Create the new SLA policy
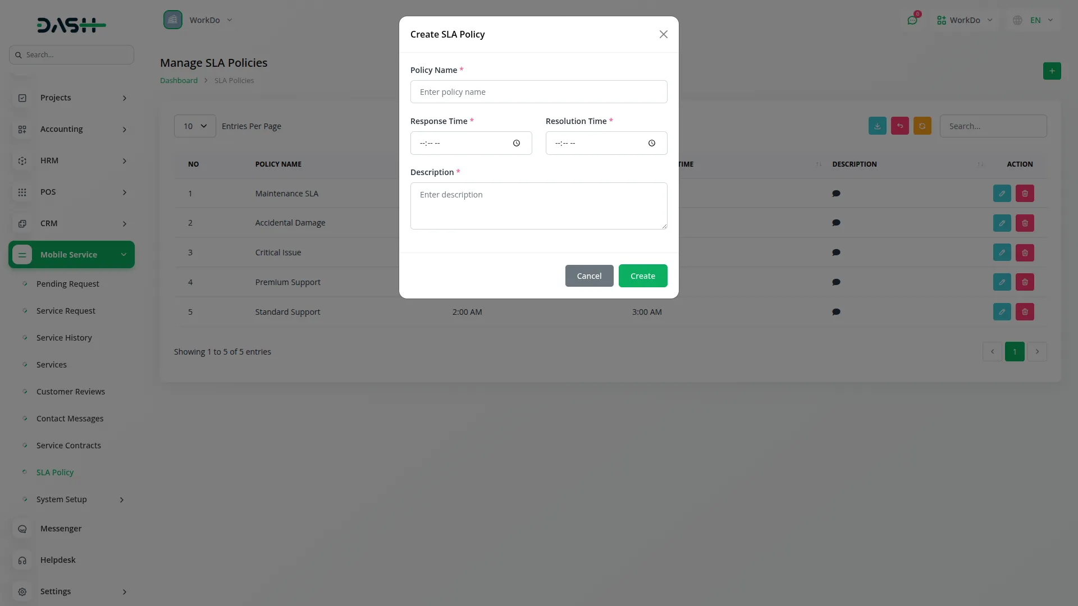The image size is (1078, 606). (x=642, y=276)
